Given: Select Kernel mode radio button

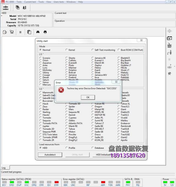Looking at the screenshot, I should pyautogui.click(x=67, y=50).
